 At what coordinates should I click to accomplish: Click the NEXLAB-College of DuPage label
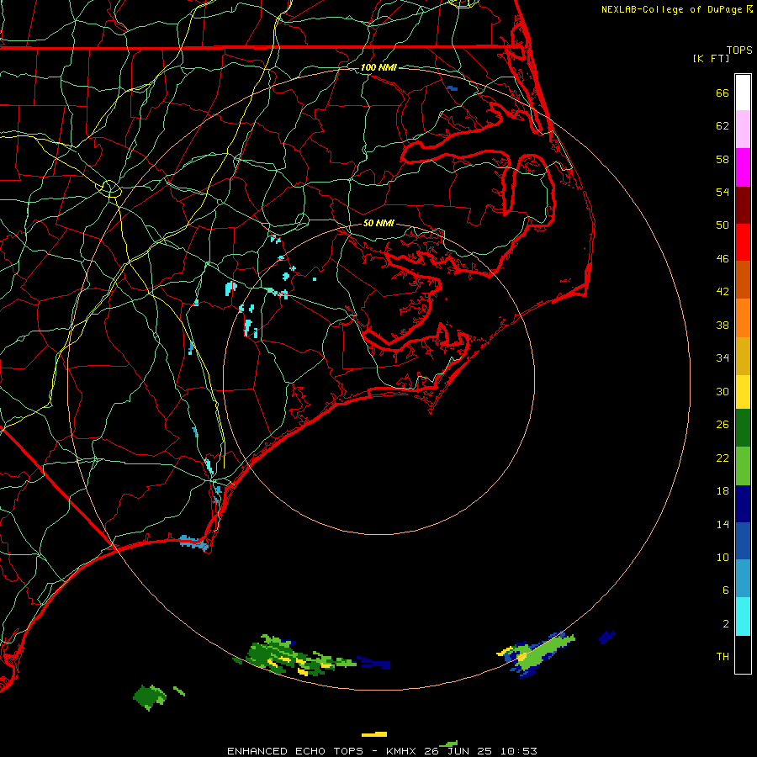[x=671, y=9]
